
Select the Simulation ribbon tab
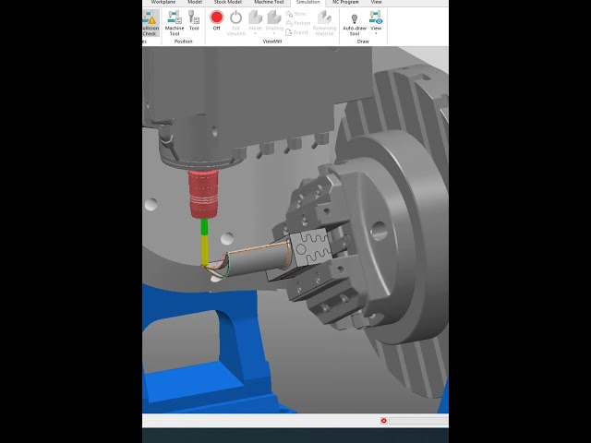pos(308,2)
